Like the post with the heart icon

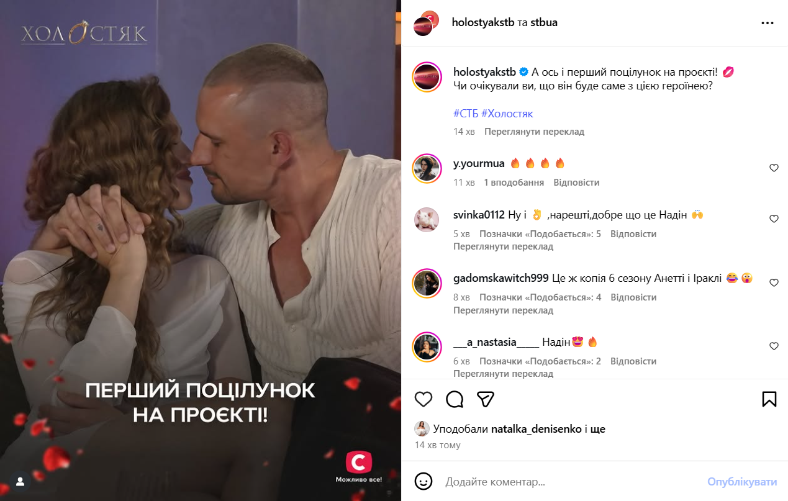point(423,399)
